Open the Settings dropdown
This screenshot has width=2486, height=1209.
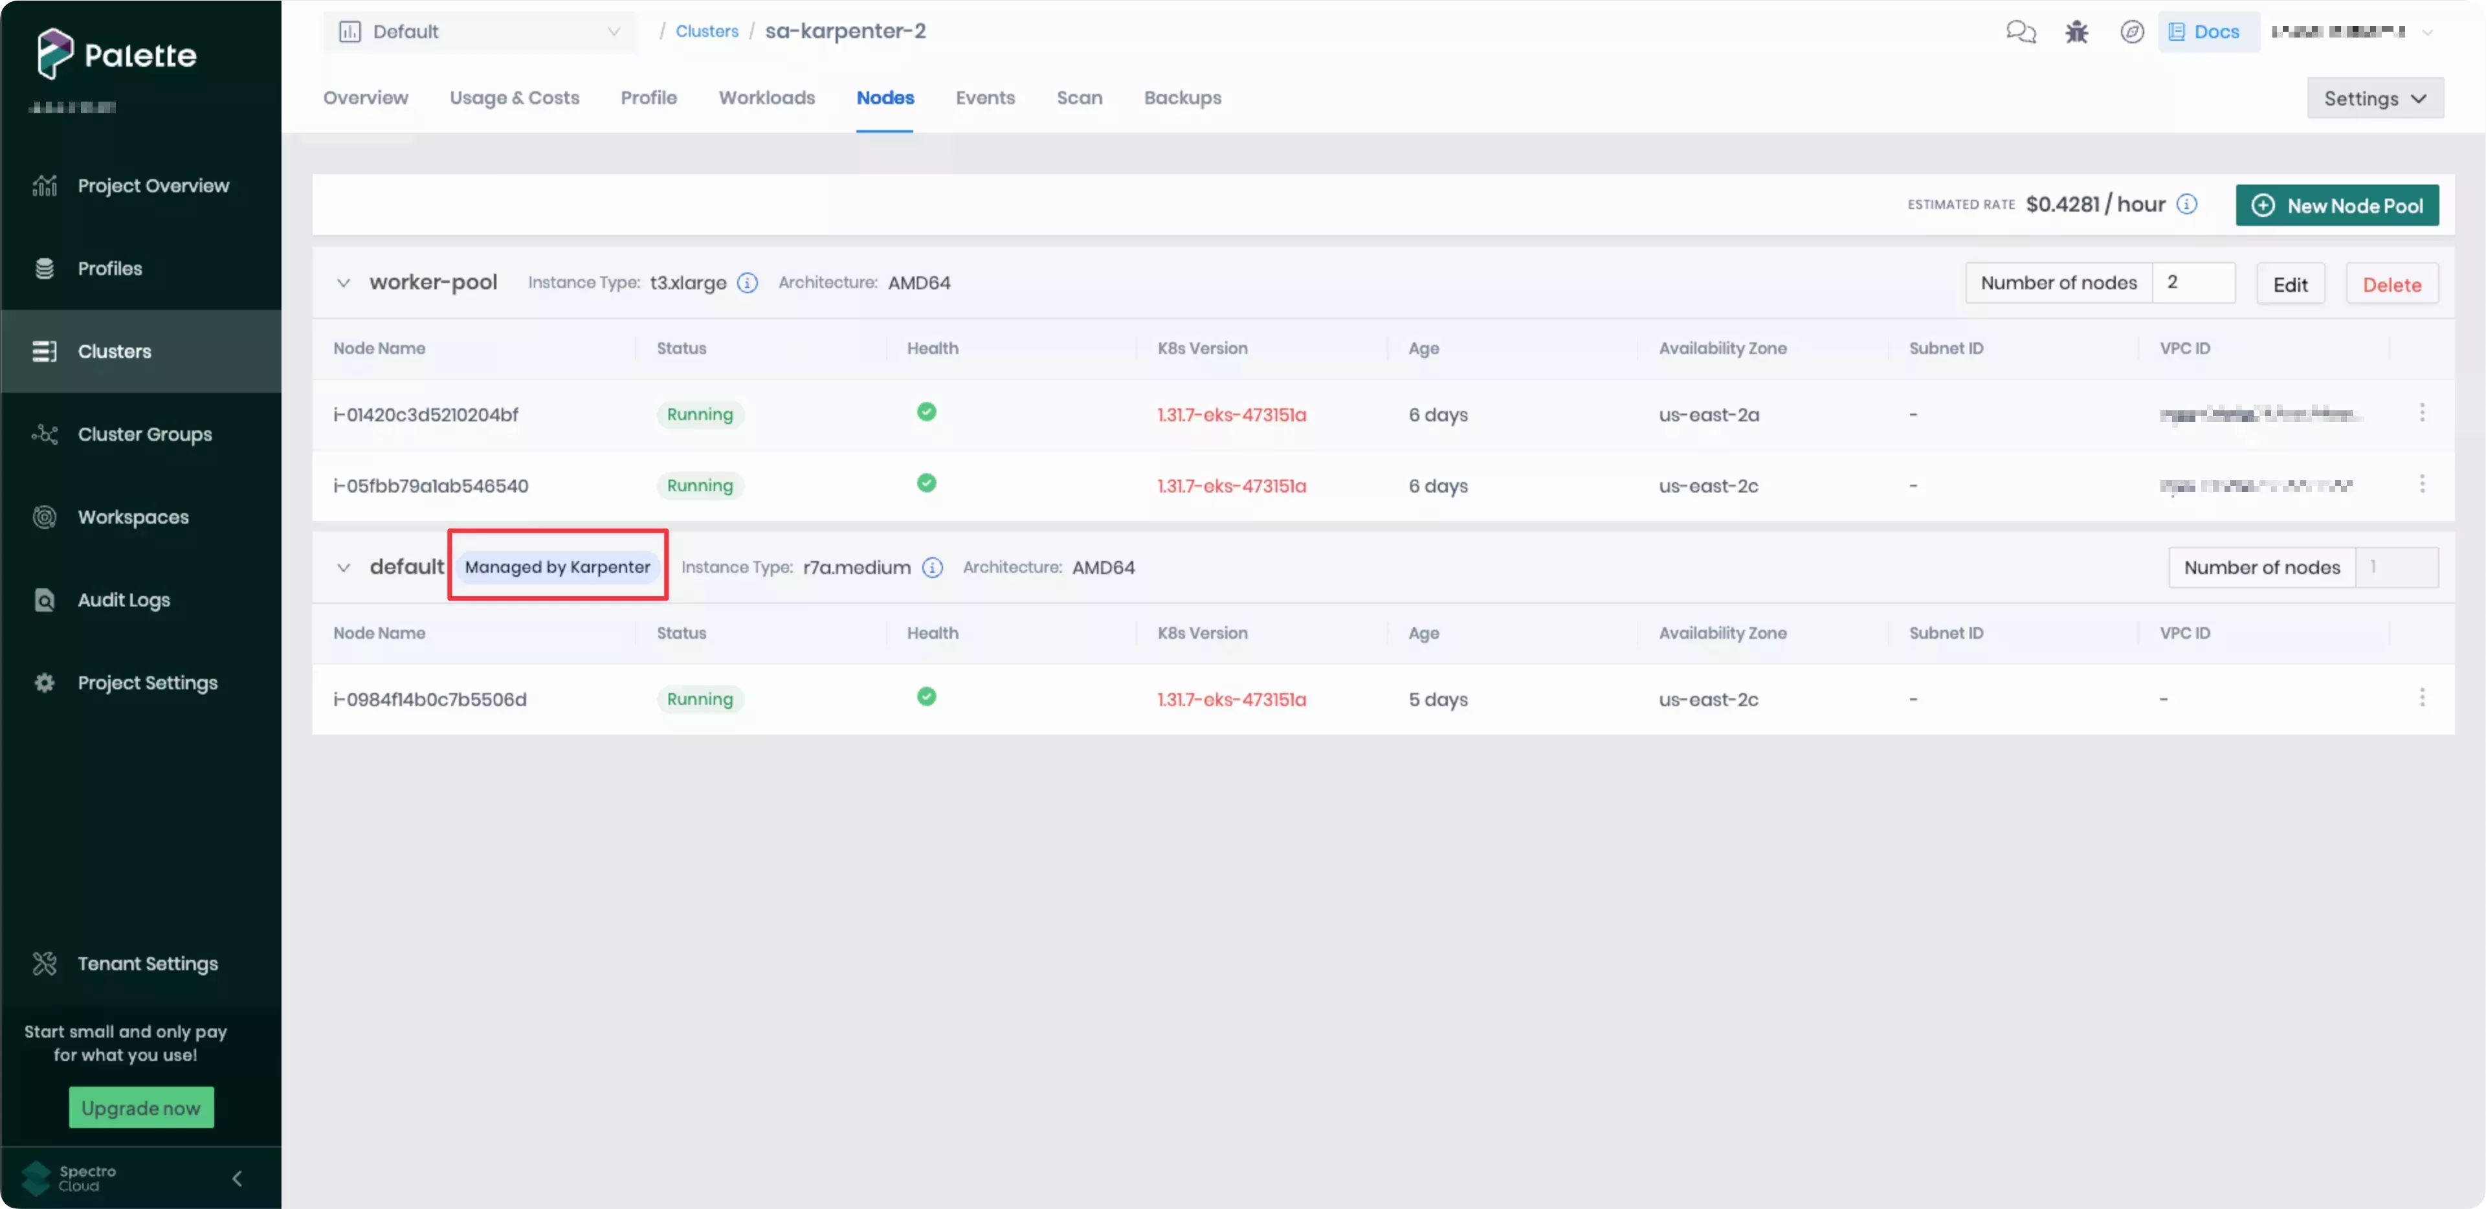pos(2374,98)
